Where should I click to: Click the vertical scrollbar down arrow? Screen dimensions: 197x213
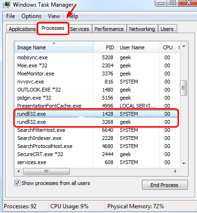click(x=184, y=164)
